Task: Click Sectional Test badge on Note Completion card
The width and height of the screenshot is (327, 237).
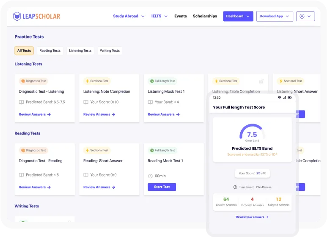Action: click(x=97, y=81)
